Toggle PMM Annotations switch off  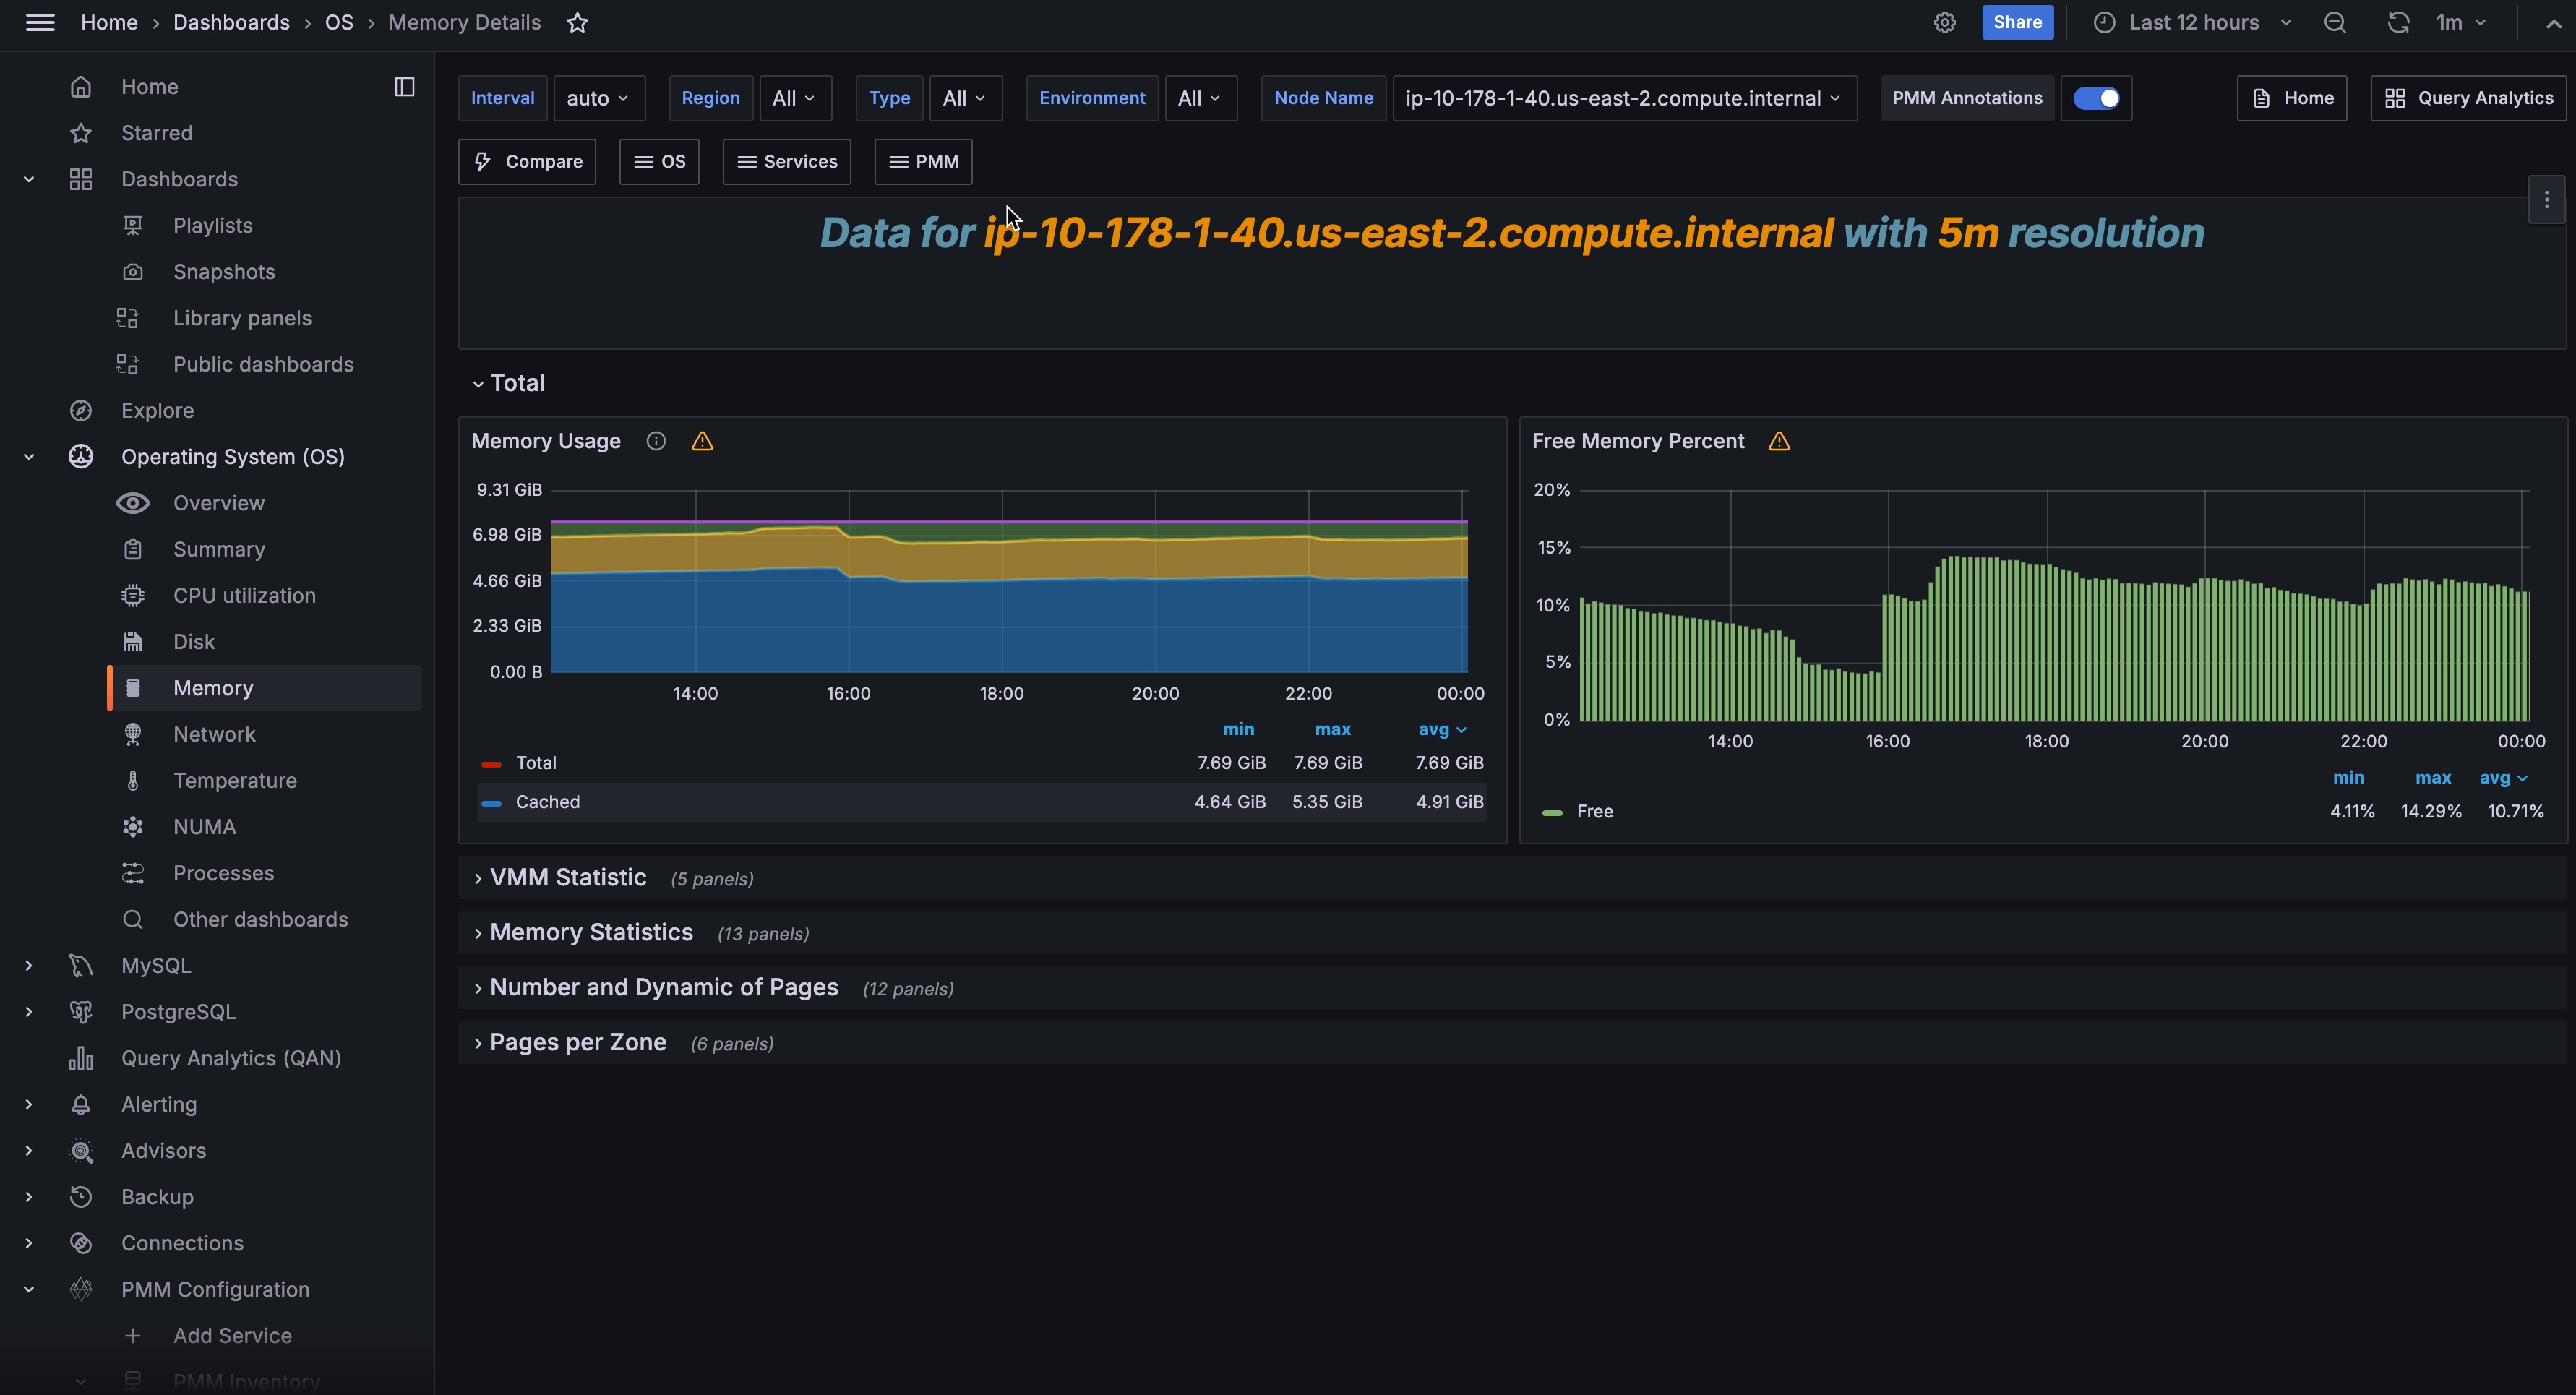pyautogui.click(x=2096, y=98)
